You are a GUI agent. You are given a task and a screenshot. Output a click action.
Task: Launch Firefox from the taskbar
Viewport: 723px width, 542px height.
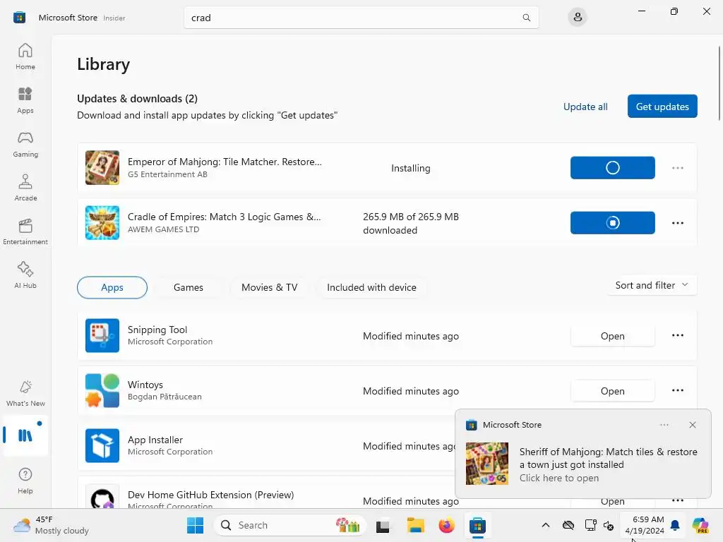pyautogui.click(x=446, y=525)
